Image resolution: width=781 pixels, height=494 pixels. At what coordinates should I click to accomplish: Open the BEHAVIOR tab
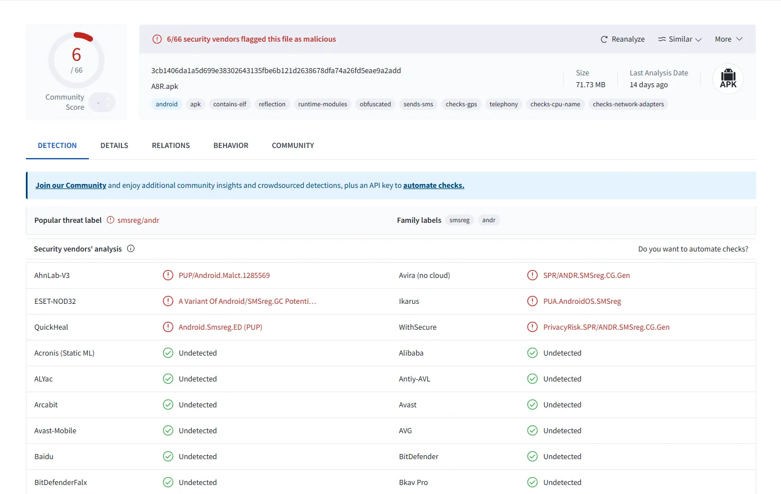231,146
